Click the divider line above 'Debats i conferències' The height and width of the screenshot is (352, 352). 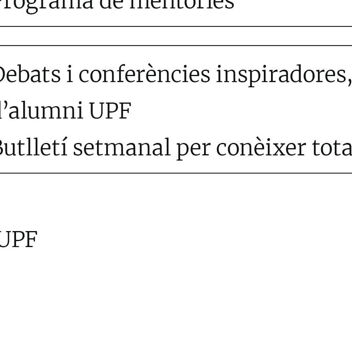176,46
